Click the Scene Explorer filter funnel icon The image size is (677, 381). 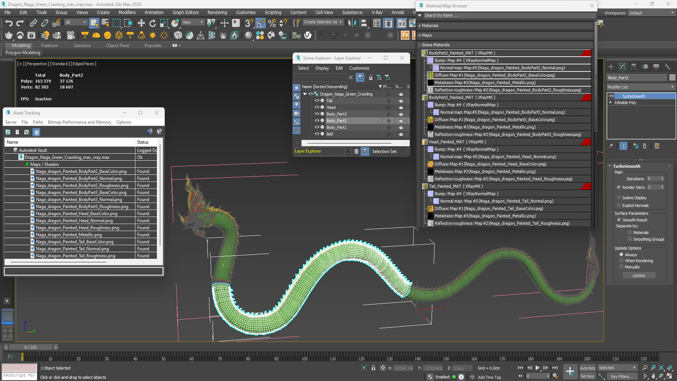(360, 78)
